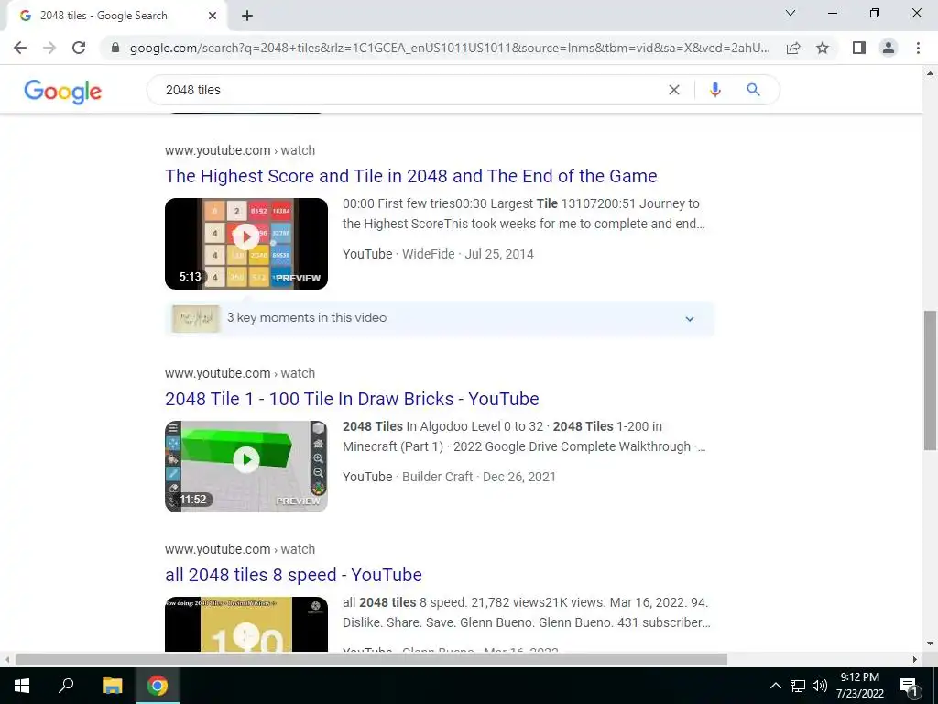Screen dimensions: 938x704
Task: Click the scroll right arrow
Action: (915, 660)
